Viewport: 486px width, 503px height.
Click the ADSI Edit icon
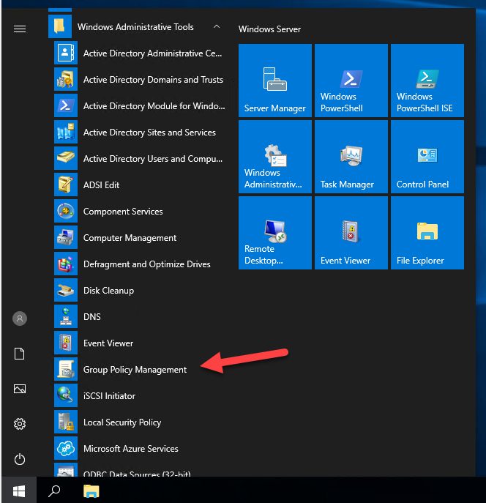click(66, 185)
